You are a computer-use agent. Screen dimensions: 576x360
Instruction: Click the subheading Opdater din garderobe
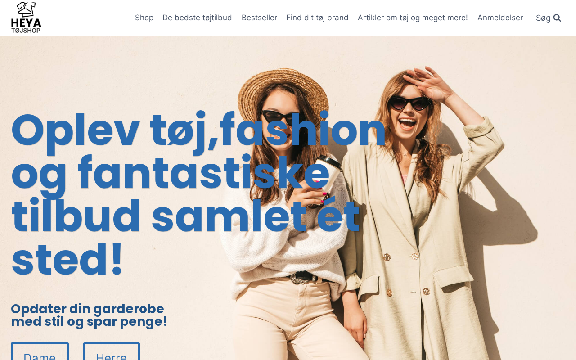(87, 309)
